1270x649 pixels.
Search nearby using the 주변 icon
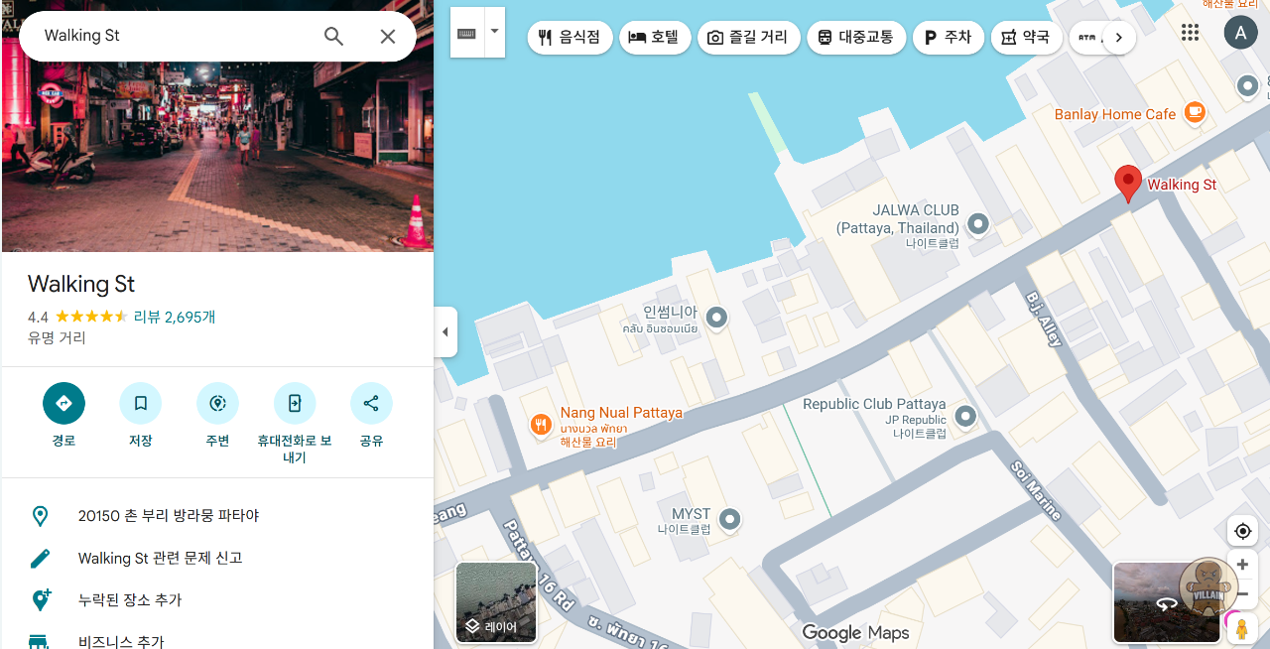click(x=217, y=403)
